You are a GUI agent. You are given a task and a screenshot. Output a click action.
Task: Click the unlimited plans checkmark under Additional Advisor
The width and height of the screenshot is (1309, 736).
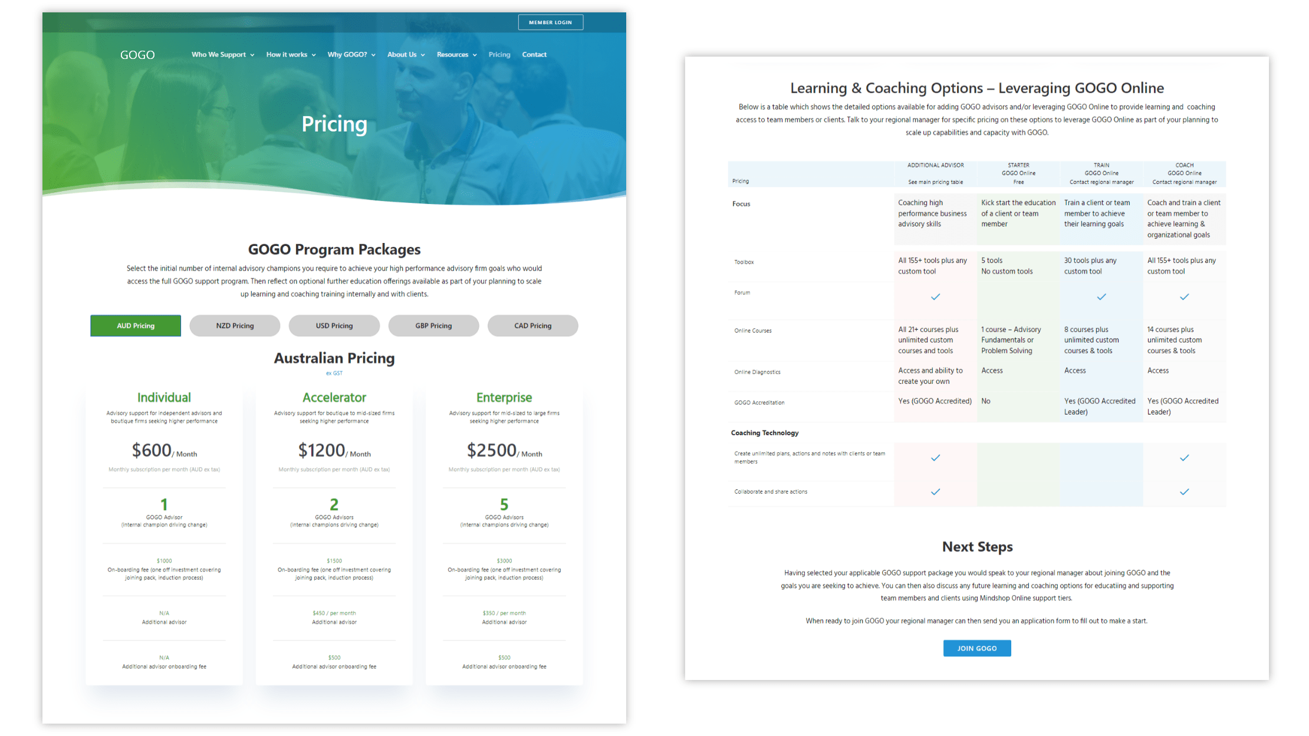[x=935, y=458]
